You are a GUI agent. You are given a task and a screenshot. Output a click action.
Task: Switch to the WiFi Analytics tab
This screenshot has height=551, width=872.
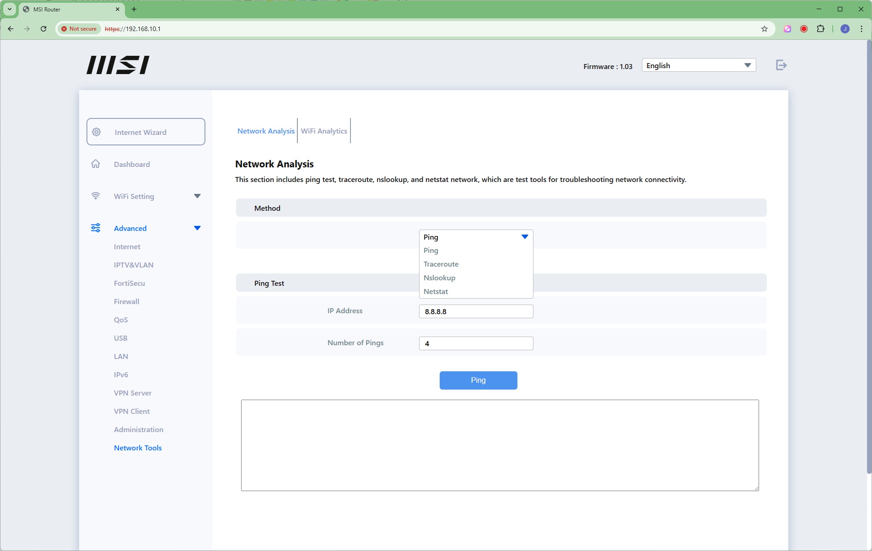coord(324,131)
